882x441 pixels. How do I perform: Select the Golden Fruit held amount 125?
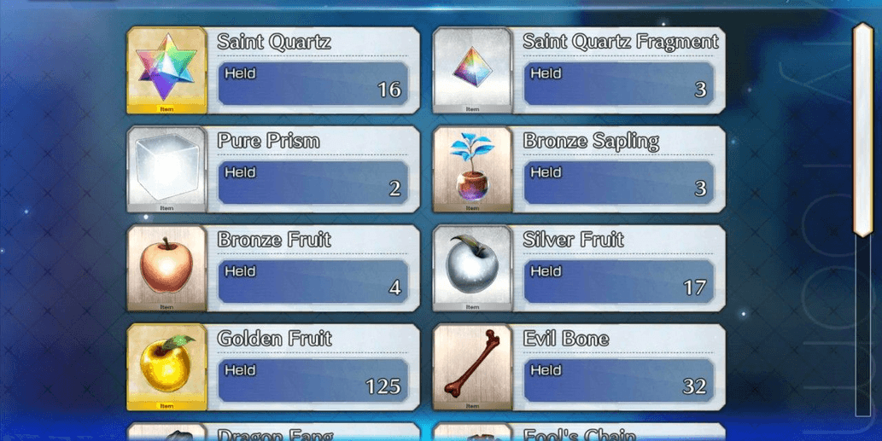(383, 386)
